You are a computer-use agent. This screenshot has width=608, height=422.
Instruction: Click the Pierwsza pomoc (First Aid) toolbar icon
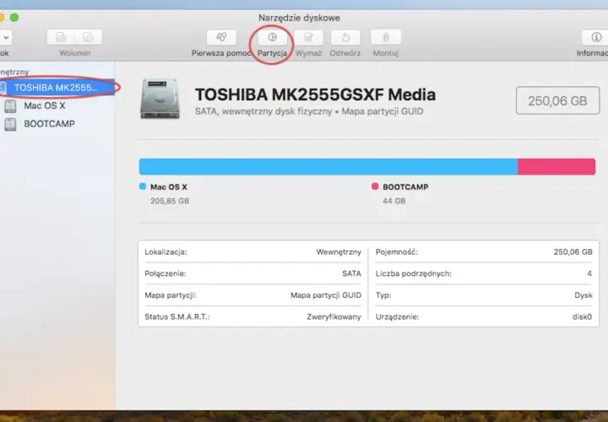[221, 38]
